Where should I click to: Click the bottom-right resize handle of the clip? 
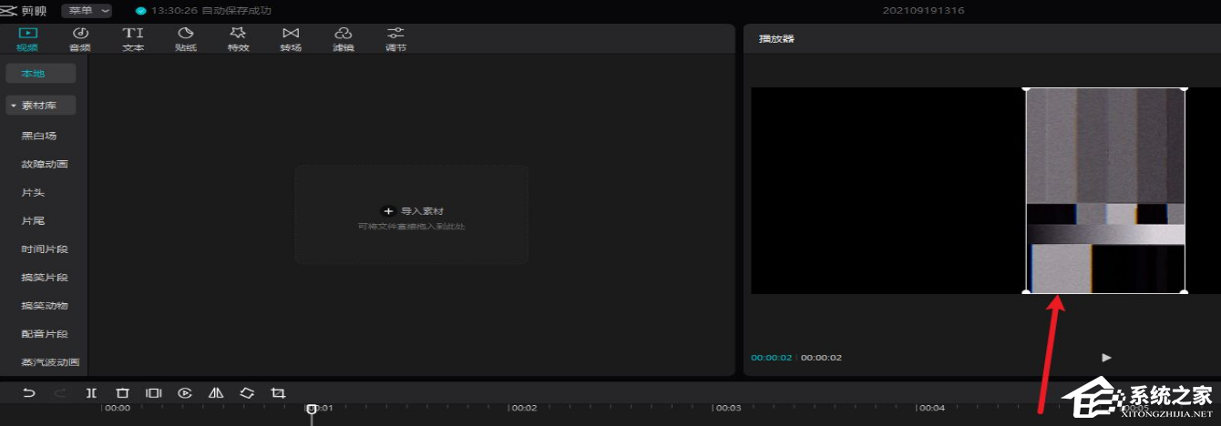(x=1185, y=292)
